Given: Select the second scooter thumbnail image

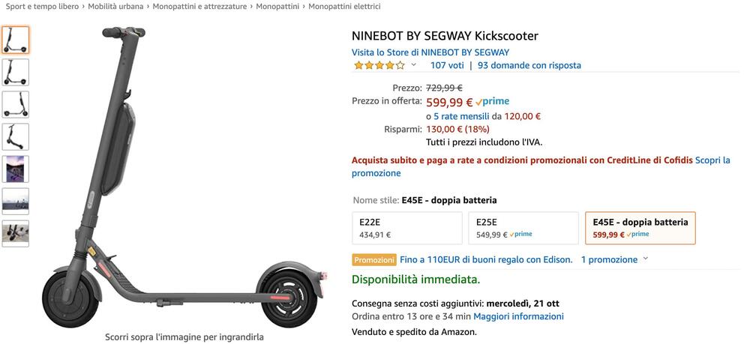Looking at the screenshot, I should (16, 72).
